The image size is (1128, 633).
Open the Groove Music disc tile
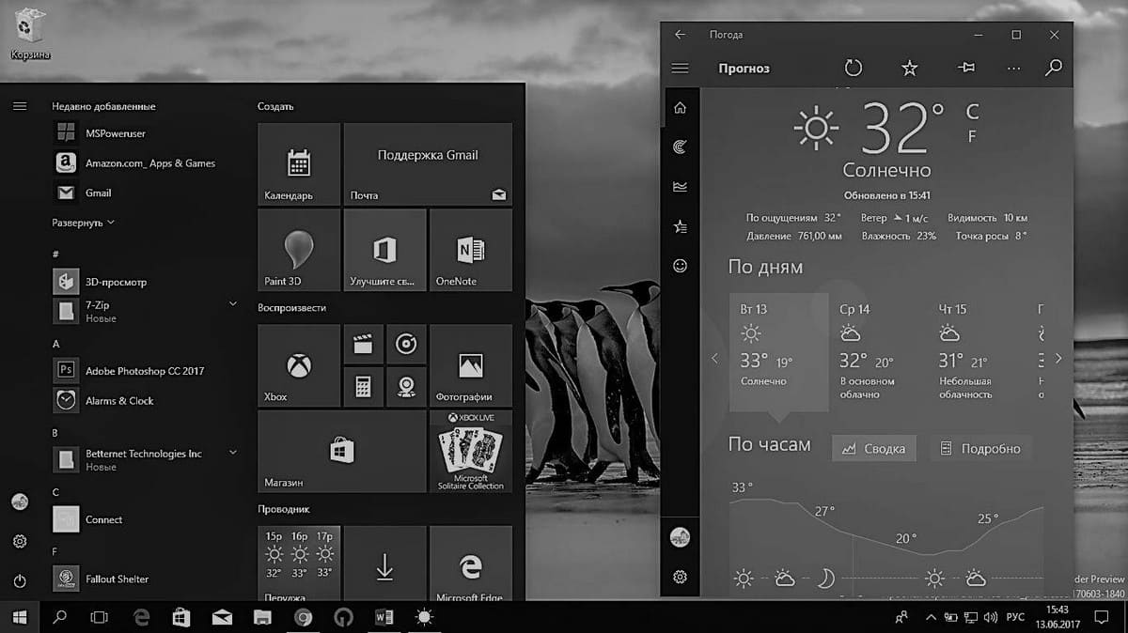point(406,344)
